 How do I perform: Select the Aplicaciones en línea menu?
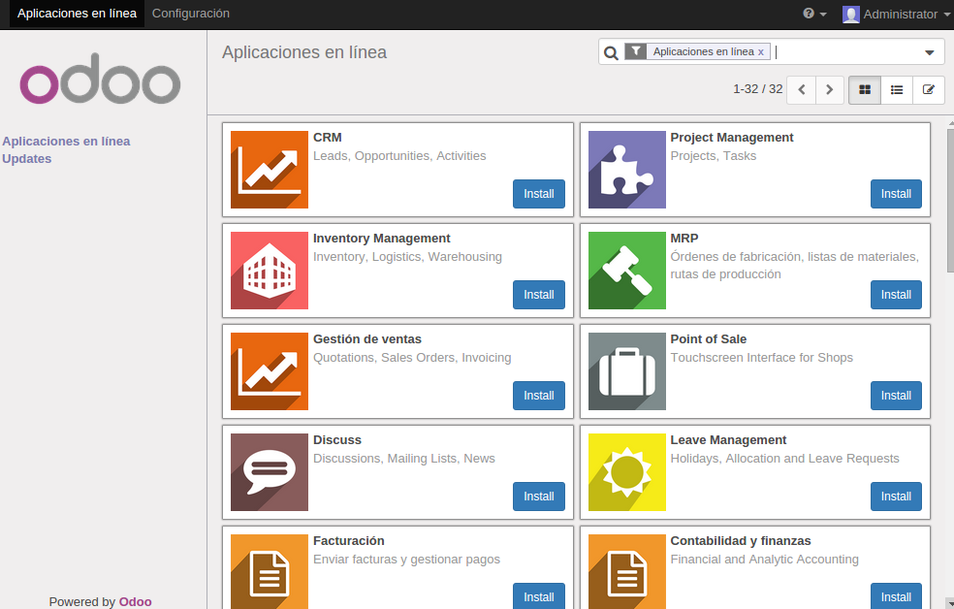point(77,14)
